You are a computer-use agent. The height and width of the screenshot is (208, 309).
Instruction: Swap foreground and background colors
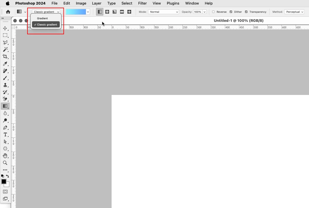pos(7,176)
